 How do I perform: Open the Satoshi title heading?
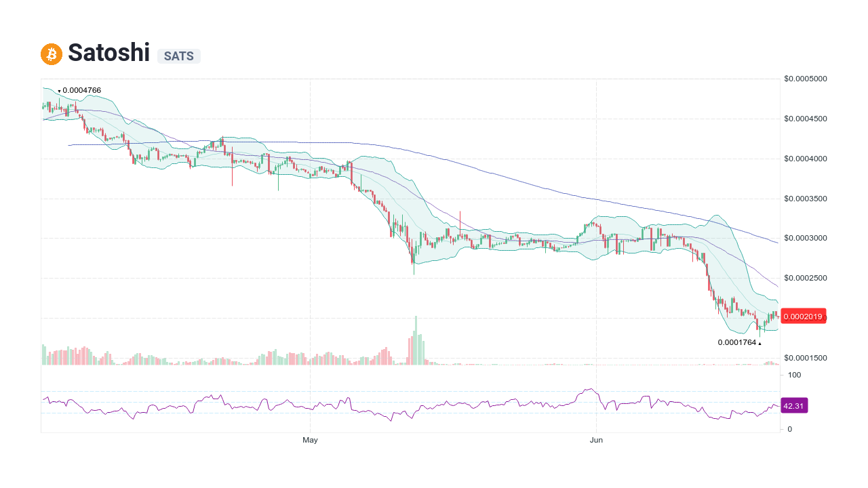point(108,53)
